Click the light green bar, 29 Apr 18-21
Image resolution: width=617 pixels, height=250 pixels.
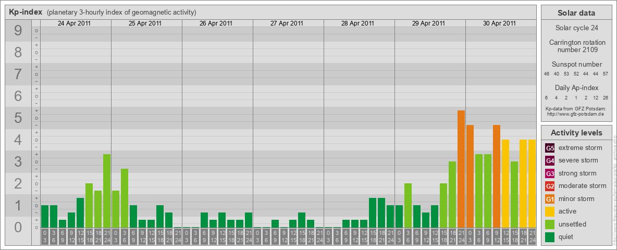452,195
